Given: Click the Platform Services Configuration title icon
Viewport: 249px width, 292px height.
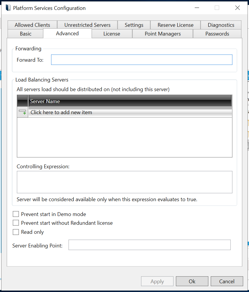Looking at the screenshot, I should (x=8, y=8).
